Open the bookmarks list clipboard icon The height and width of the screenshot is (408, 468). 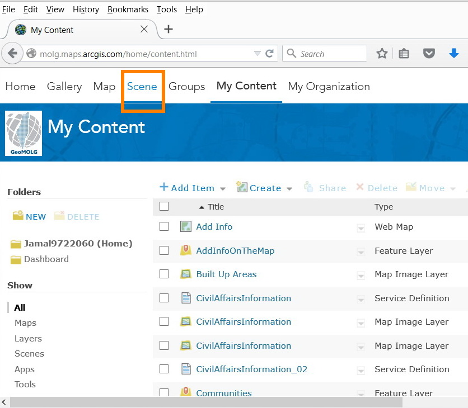pos(404,54)
